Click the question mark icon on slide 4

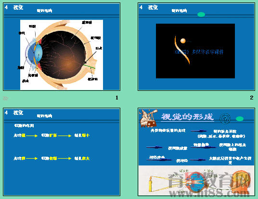(x=225, y=118)
